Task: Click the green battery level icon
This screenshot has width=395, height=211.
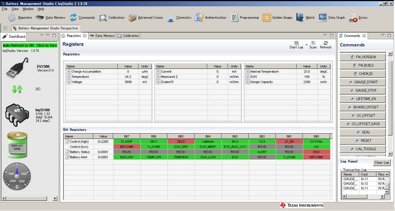Action: pos(17,145)
